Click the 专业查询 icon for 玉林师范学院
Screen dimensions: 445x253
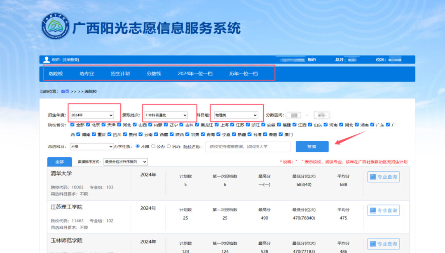373,244
